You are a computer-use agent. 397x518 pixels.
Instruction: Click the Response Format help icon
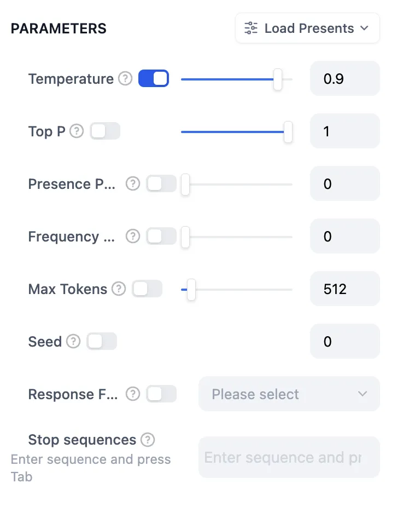coord(133,394)
